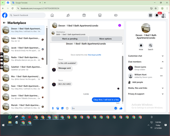Click Devon Lyons avatar in chat members

[x=131, y=68]
